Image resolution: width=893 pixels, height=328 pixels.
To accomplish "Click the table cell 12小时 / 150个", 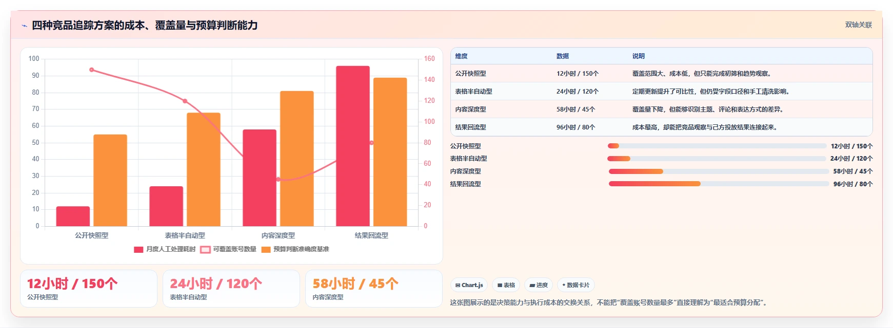I will coord(578,74).
